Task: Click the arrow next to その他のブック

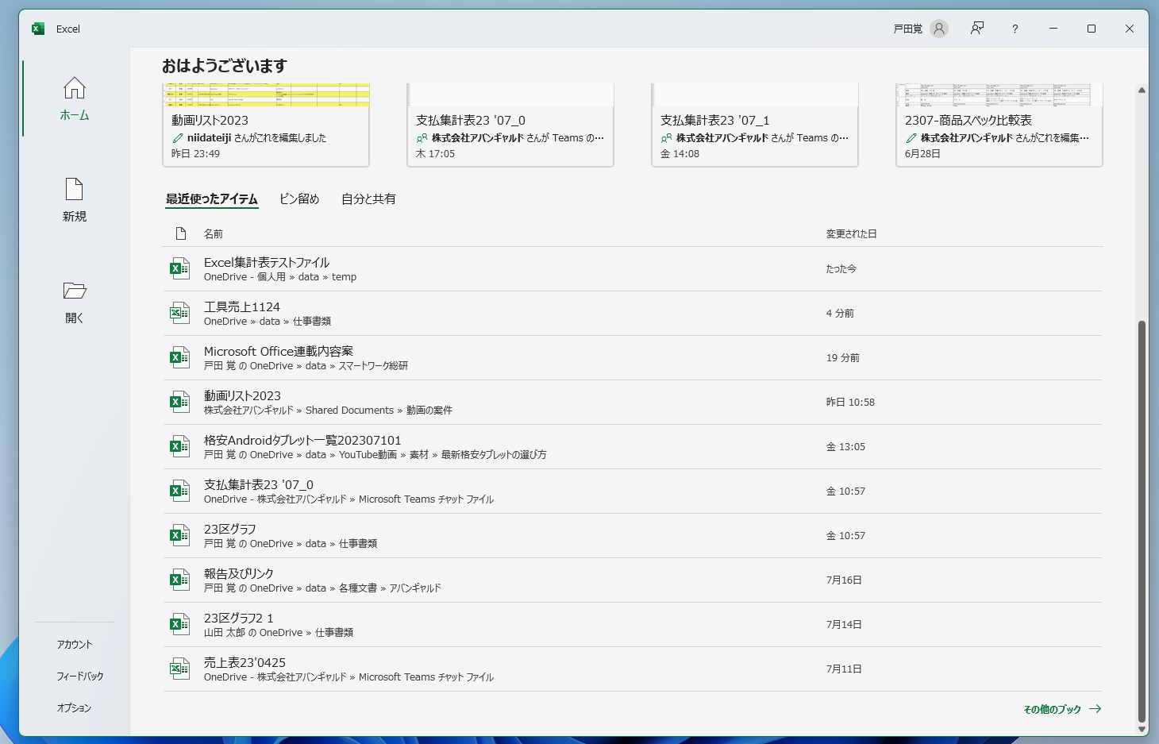Action: point(1095,709)
